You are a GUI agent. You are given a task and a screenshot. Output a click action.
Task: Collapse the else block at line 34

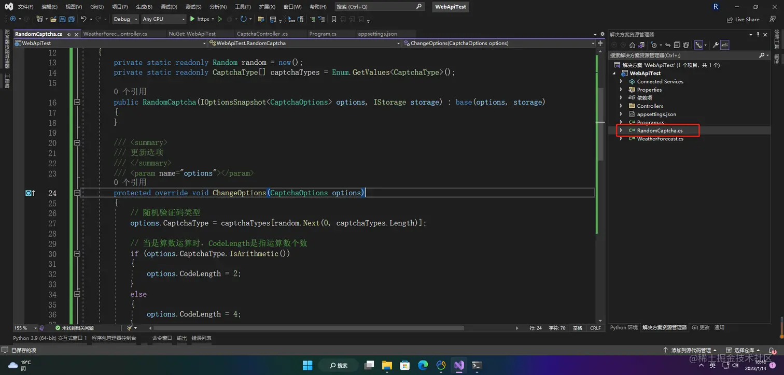(x=77, y=294)
